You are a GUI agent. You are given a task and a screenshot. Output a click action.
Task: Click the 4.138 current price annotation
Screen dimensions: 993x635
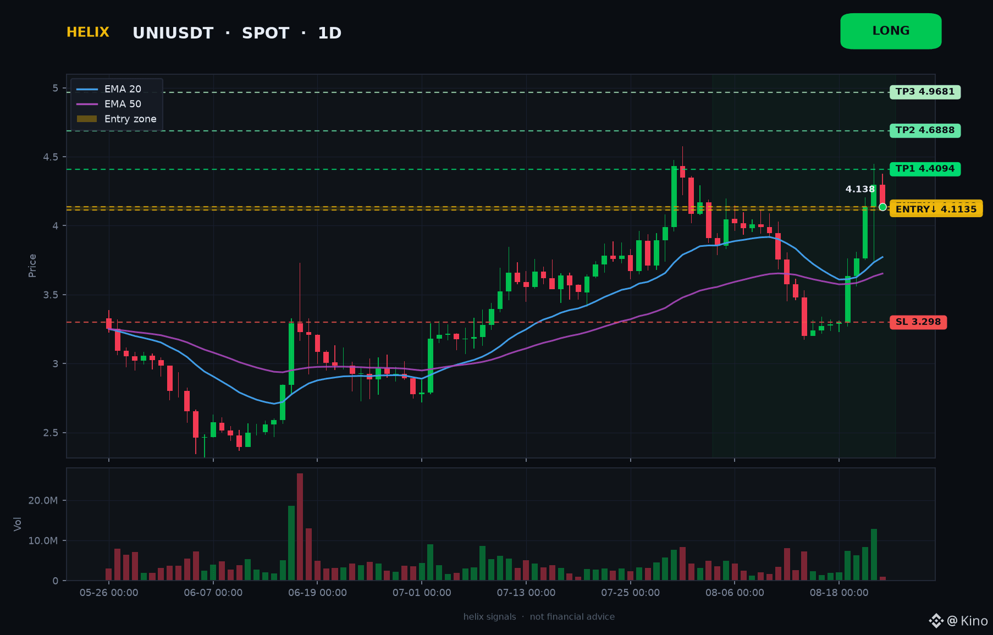coord(860,189)
